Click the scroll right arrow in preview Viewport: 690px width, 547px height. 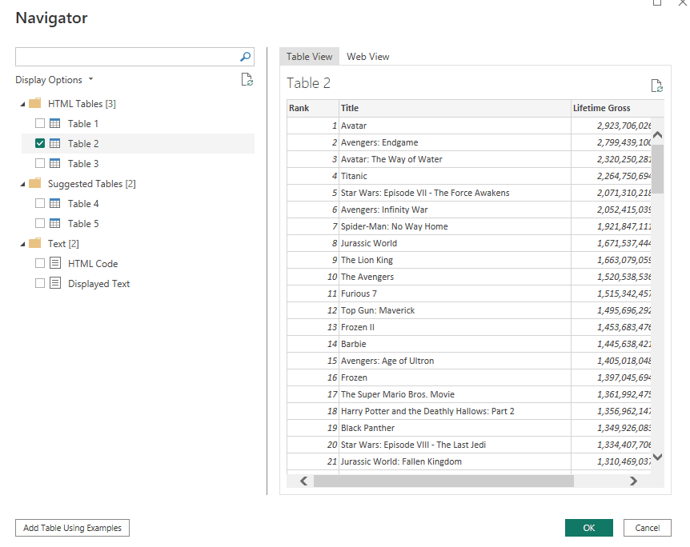(633, 481)
